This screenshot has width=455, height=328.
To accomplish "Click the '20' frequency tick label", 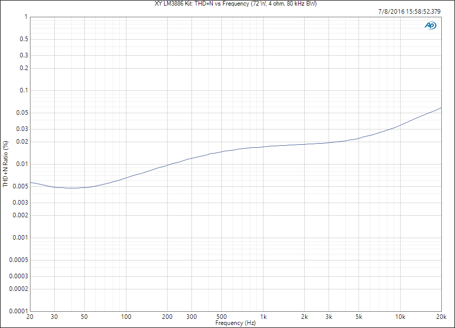I will pos(30,317).
